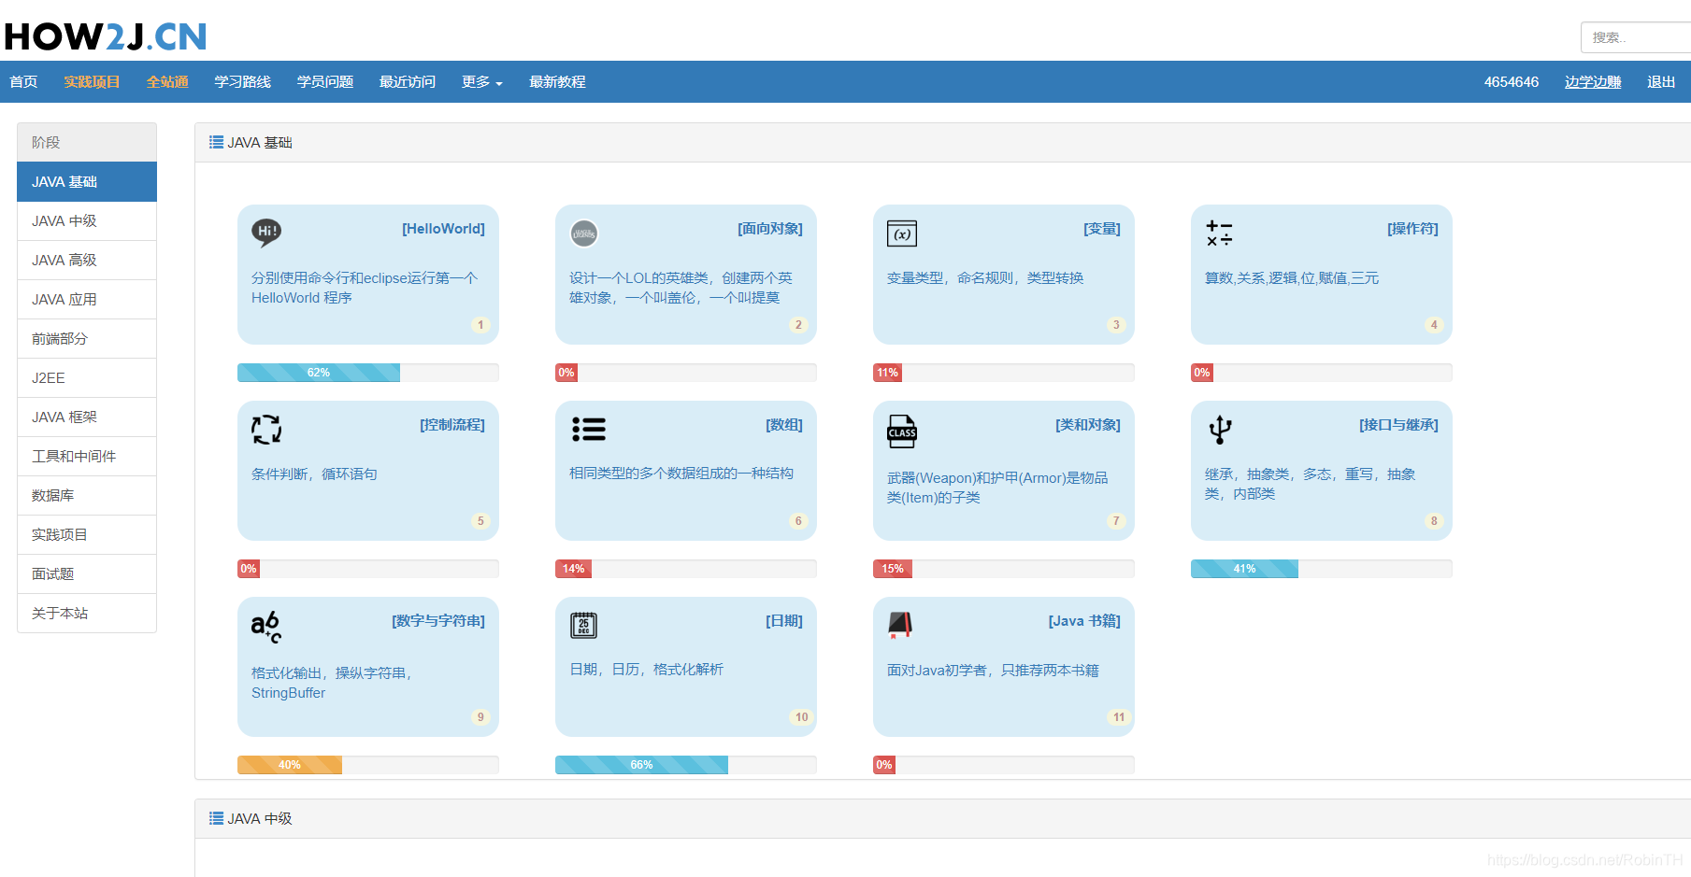The height and width of the screenshot is (877, 1691).
Task: Click the 数组 list icon
Action: click(589, 429)
